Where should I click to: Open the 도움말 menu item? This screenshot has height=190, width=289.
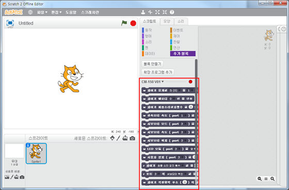coord(71,12)
